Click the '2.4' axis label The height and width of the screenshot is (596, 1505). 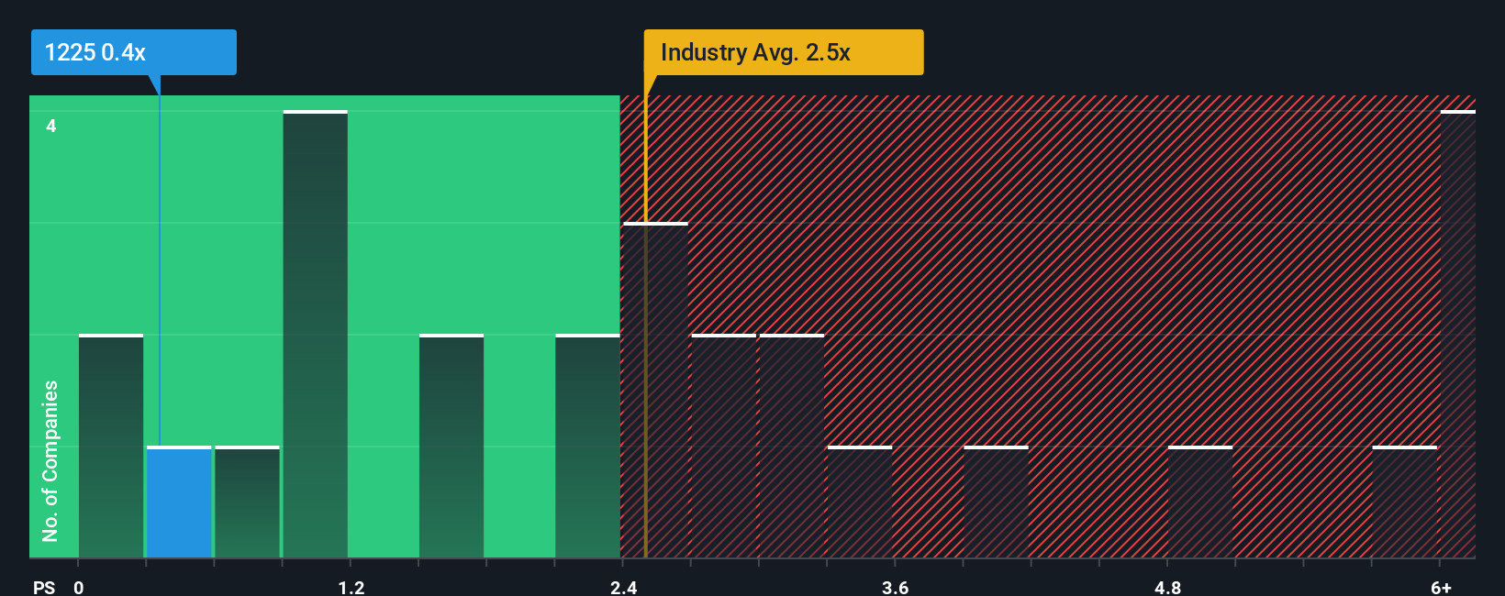624,587
